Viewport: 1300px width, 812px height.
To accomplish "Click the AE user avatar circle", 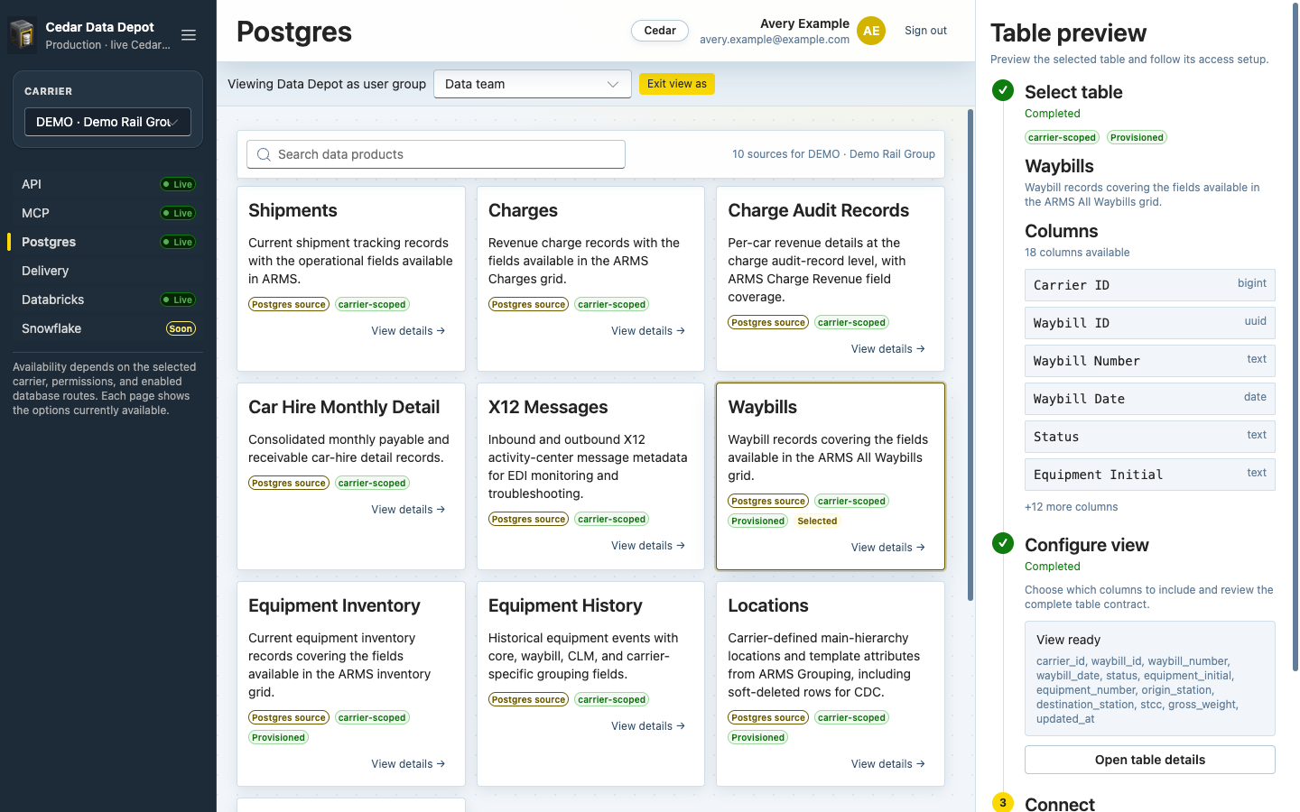I will pos(871,31).
